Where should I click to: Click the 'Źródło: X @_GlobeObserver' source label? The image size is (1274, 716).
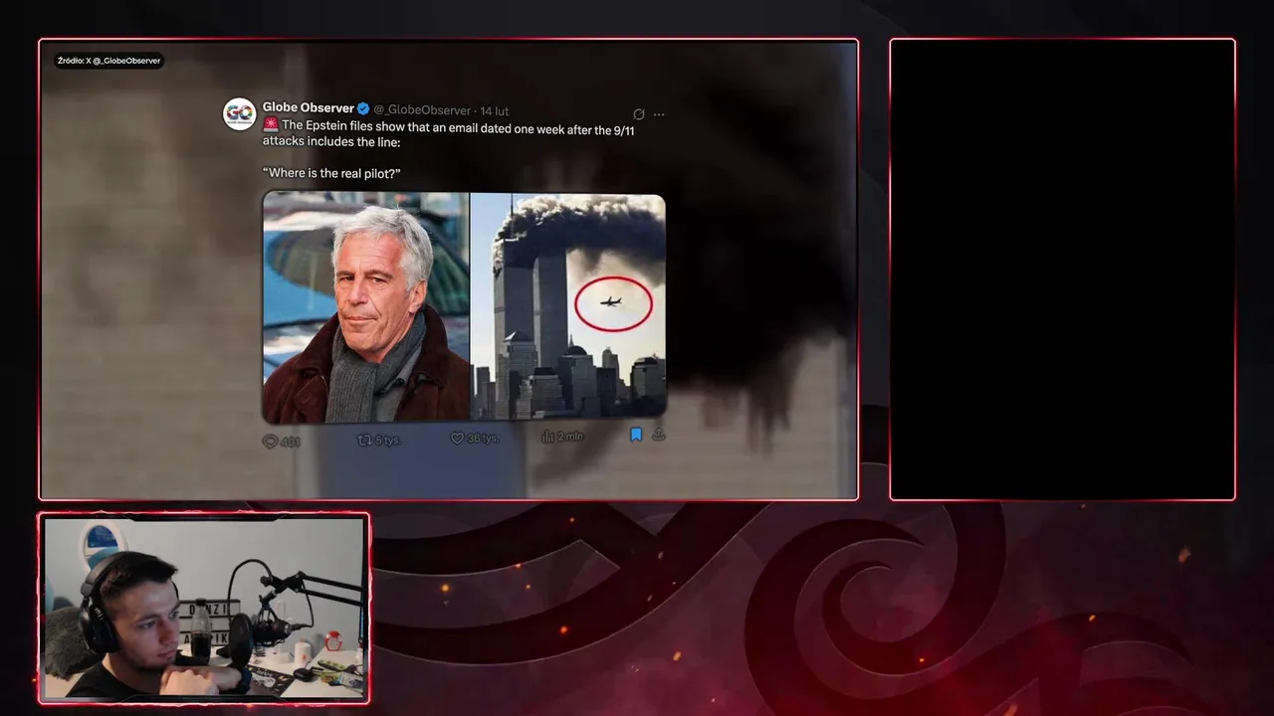click(x=108, y=61)
